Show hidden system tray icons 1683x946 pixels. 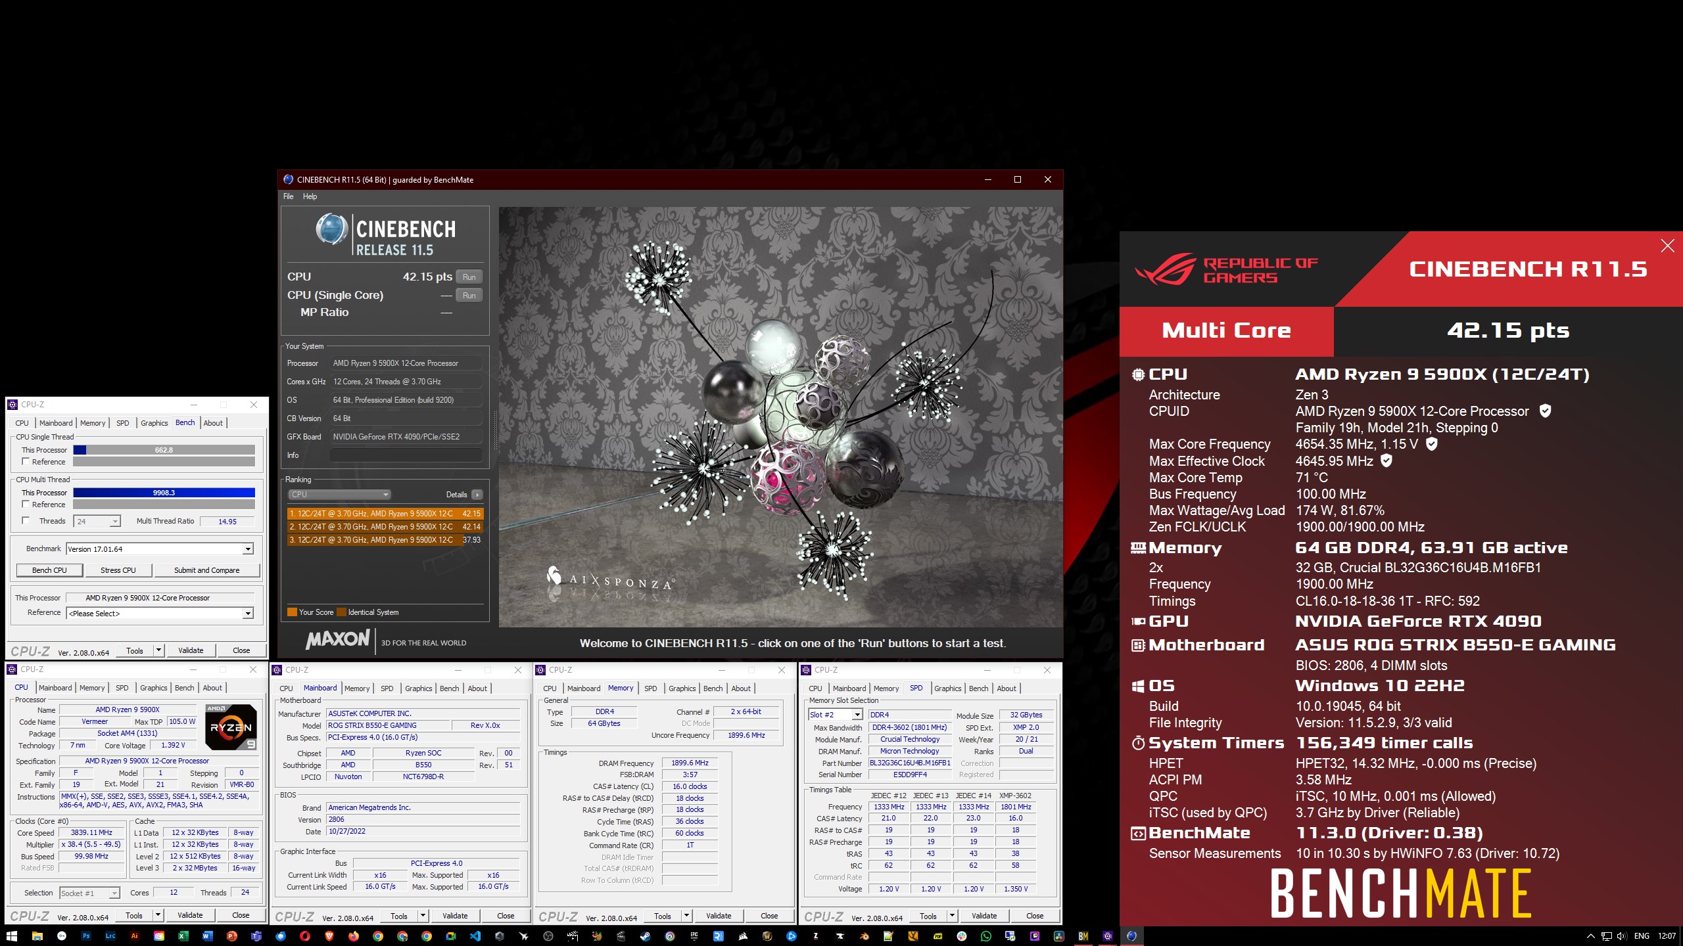click(x=1591, y=936)
